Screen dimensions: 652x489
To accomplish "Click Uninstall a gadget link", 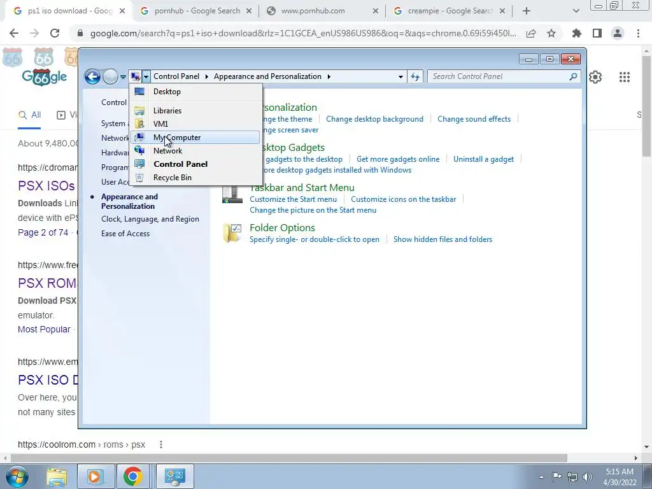I will click(x=484, y=159).
